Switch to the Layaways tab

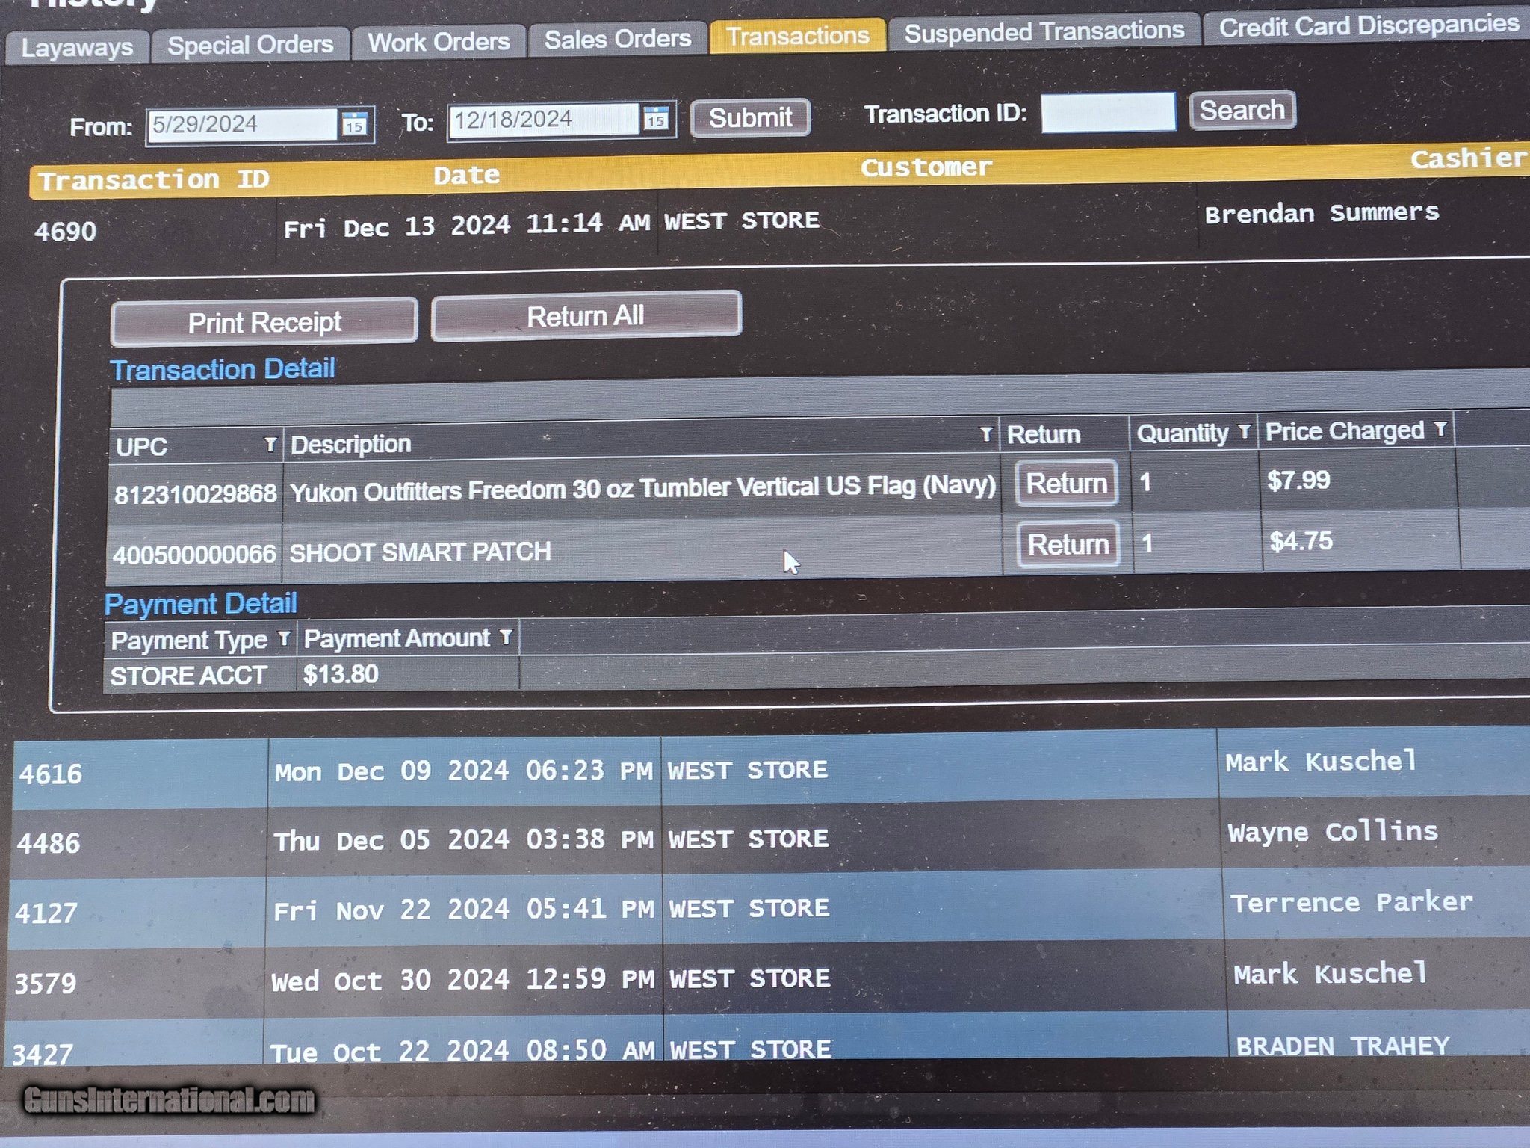77,48
